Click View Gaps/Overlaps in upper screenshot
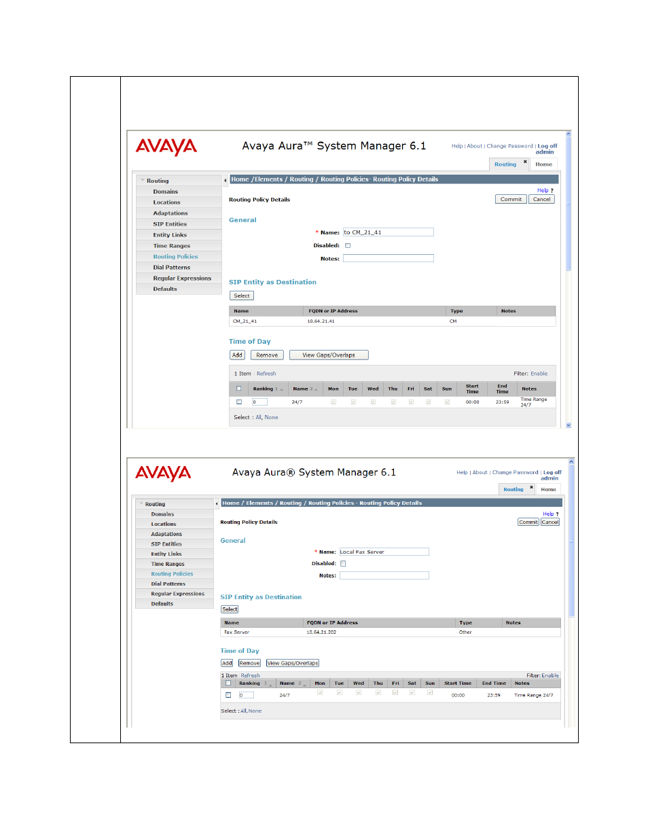This screenshot has height=839, width=648. tap(329, 355)
